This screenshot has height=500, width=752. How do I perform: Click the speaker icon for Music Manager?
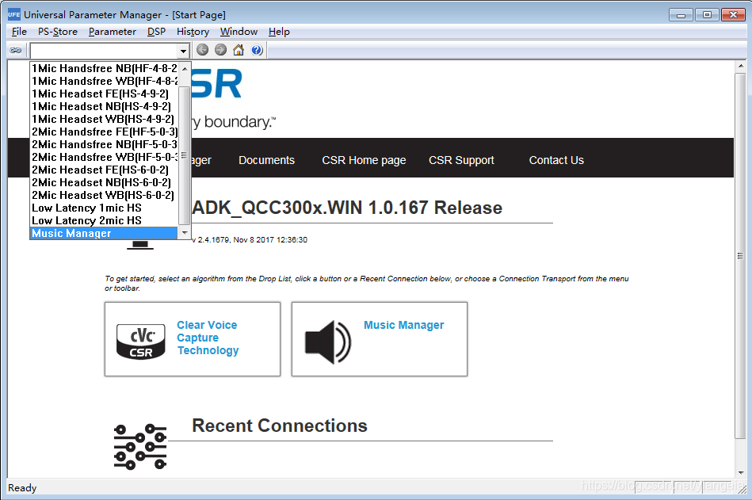[x=328, y=342]
